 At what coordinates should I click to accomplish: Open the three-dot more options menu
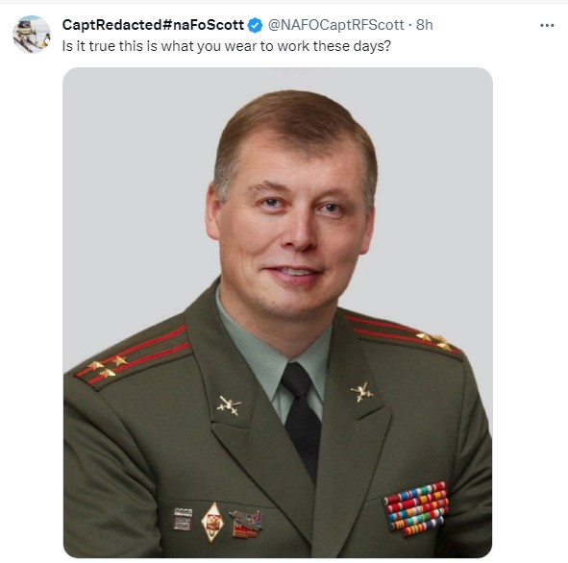[x=547, y=25]
